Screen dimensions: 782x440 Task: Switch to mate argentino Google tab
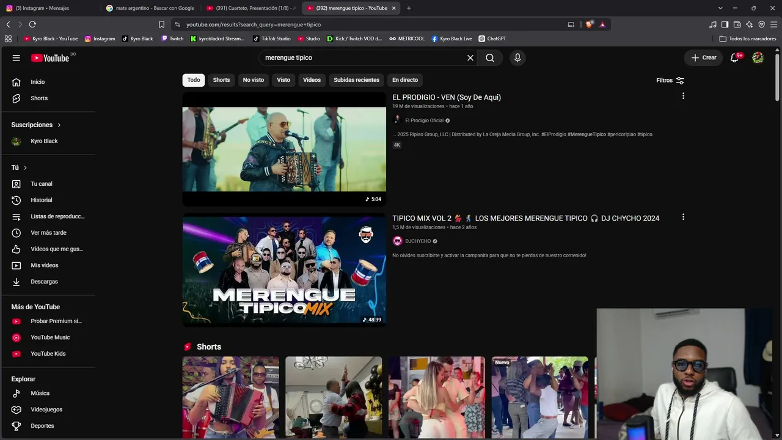coord(150,8)
